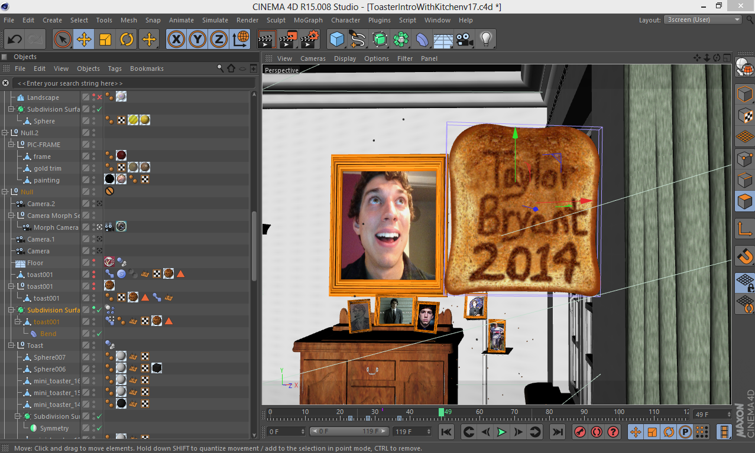Collapse the PIC-FRAME tree node
The width and height of the screenshot is (755, 453).
click(x=12, y=145)
